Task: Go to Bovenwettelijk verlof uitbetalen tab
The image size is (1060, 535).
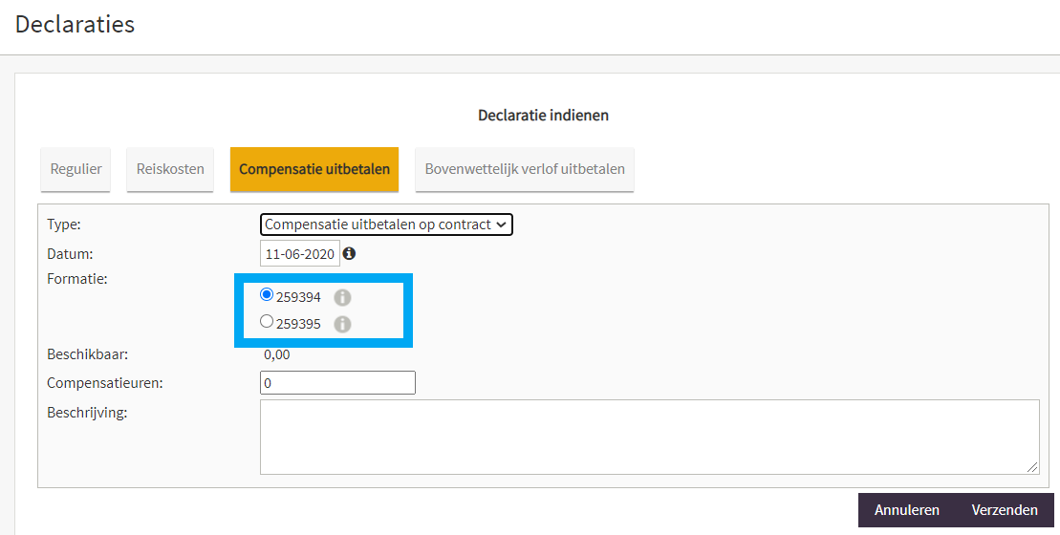Action: [x=525, y=169]
